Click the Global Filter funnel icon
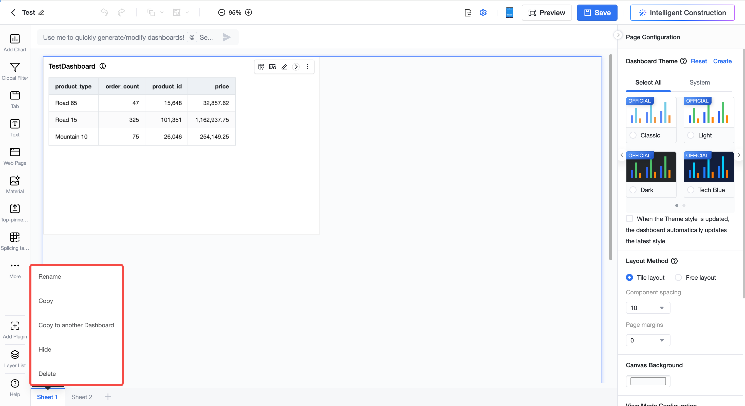Screen dimensions: 745x406 [x=15, y=67]
